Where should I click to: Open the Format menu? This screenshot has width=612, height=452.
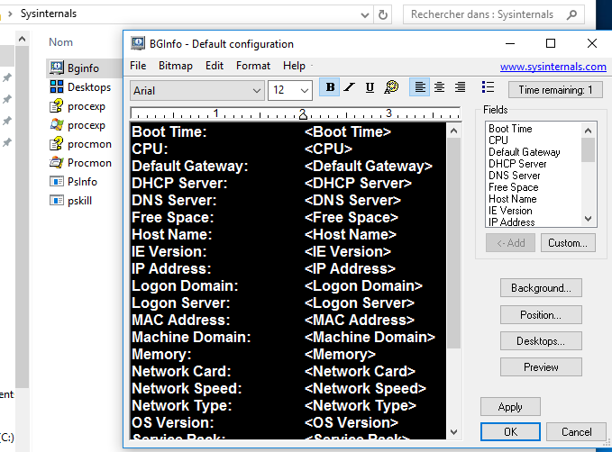click(253, 66)
